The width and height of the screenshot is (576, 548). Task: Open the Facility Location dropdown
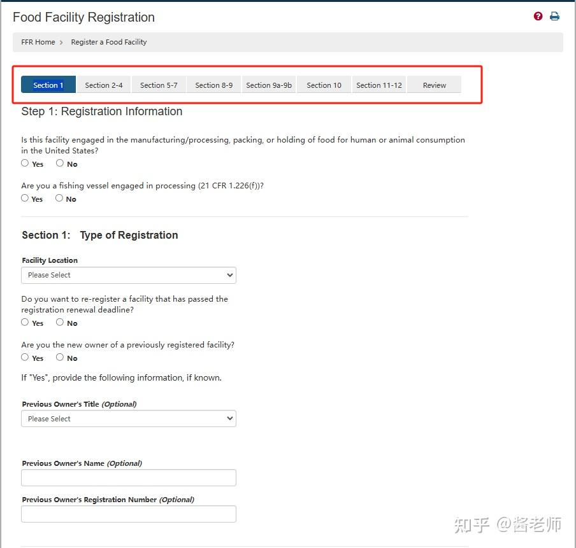coord(129,276)
